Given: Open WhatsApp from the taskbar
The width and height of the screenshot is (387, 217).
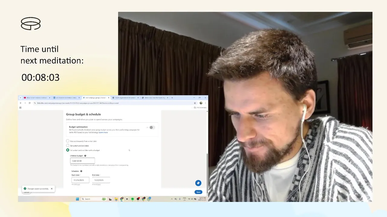Looking at the screenshot, I should (x=149, y=199).
